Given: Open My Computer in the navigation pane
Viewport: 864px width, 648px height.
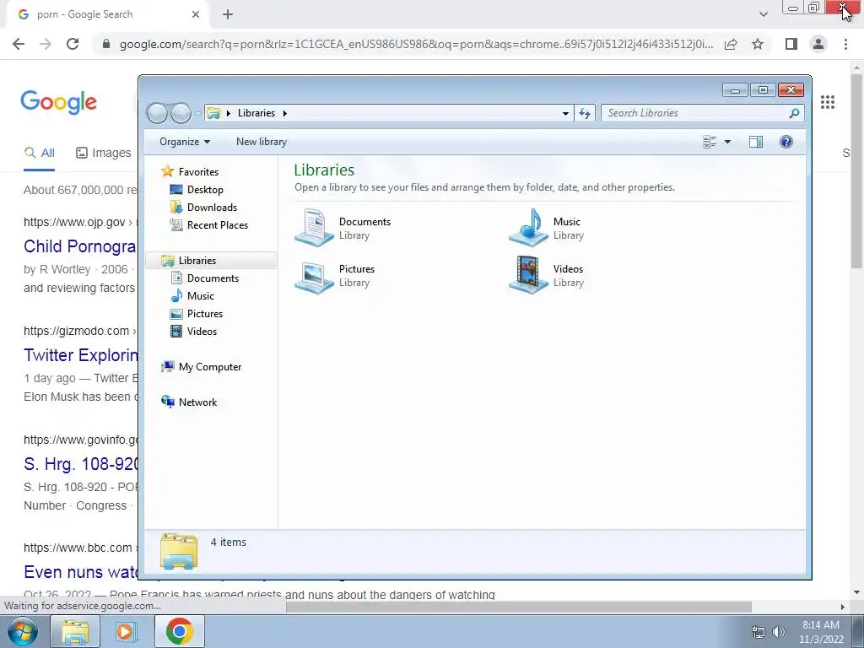Looking at the screenshot, I should (210, 367).
